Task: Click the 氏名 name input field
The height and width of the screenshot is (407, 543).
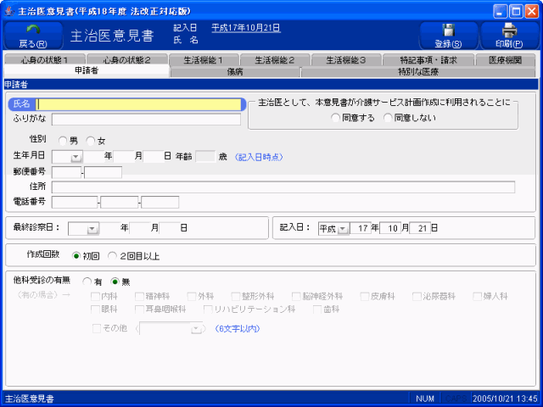Action: coord(139,104)
